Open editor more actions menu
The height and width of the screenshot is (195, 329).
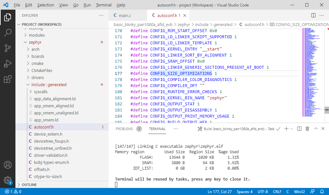(321, 15)
